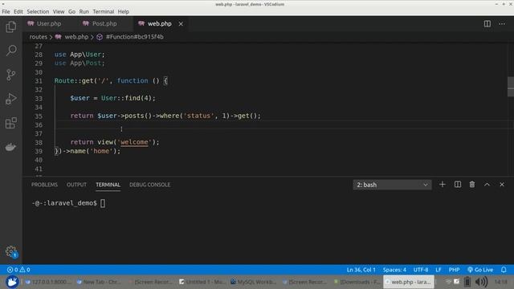Click errors and warnings count in status bar
Screen dimensions: 514x289
pyautogui.click(x=18, y=270)
